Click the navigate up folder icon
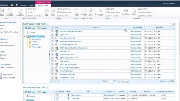 (12, 5)
